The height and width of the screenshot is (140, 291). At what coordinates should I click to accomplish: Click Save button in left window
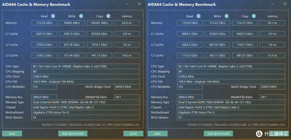pyautogui.click(x=12, y=134)
